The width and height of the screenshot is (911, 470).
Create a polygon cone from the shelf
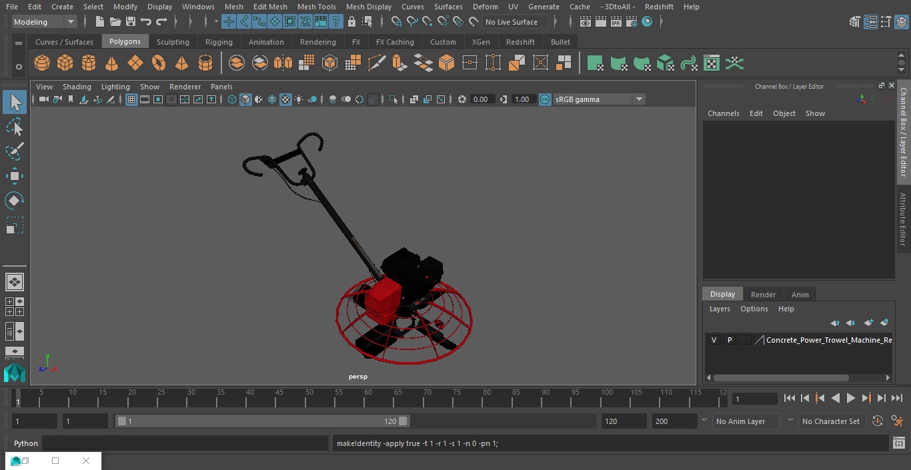[x=112, y=63]
